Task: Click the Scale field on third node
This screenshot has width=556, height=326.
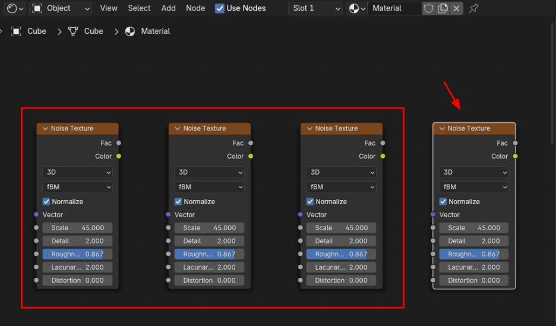Action: coord(341,228)
